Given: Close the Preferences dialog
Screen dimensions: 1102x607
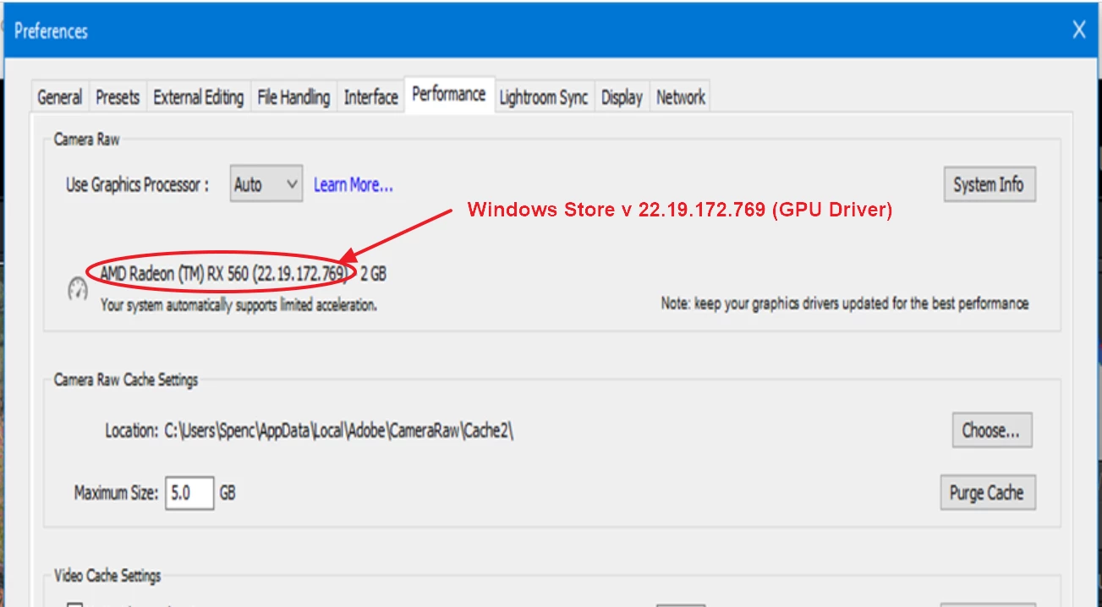Looking at the screenshot, I should tap(1079, 30).
